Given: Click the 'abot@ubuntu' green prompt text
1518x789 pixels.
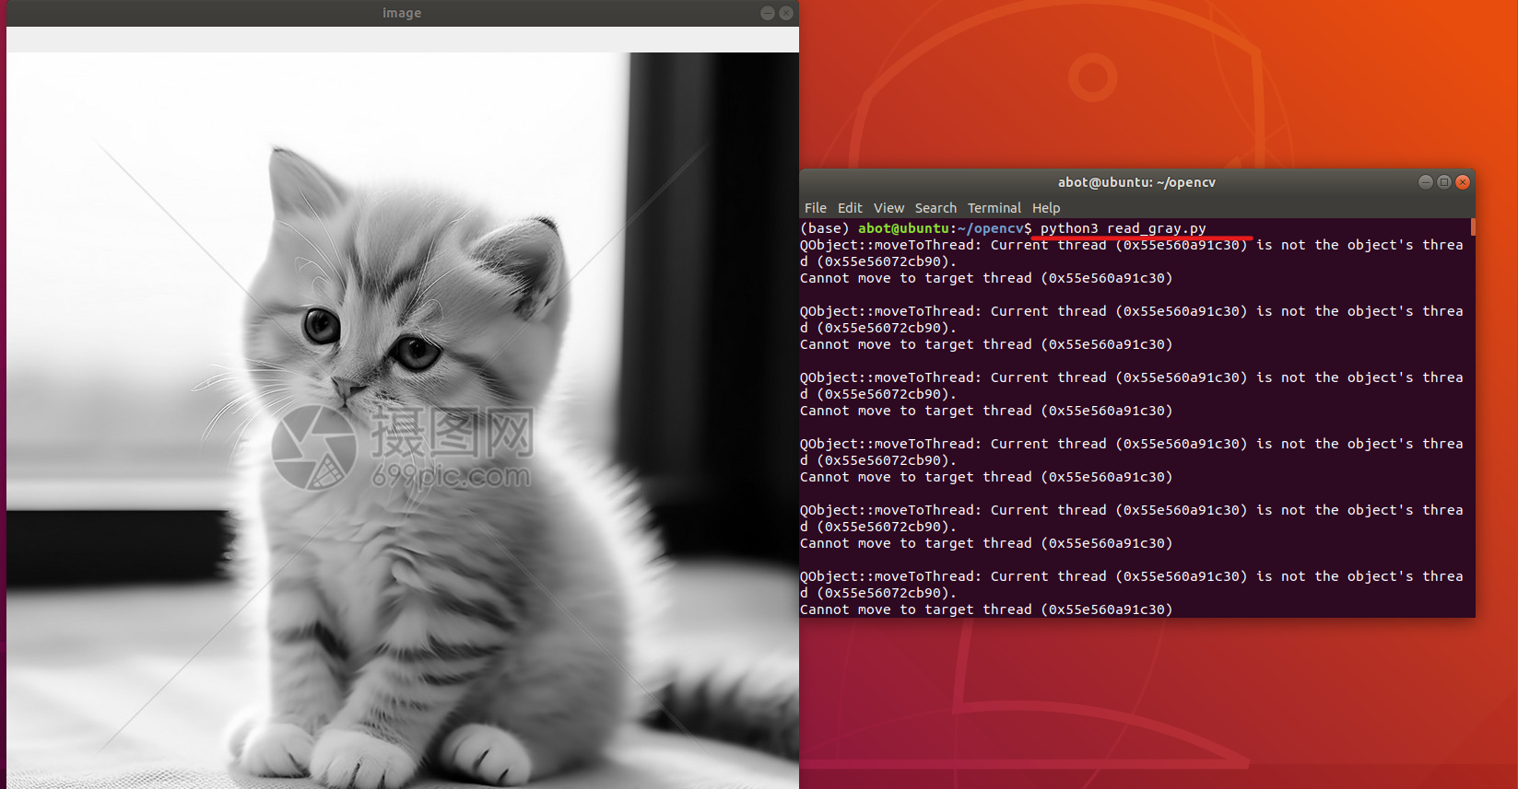Looking at the screenshot, I should click(x=903, y=228).
